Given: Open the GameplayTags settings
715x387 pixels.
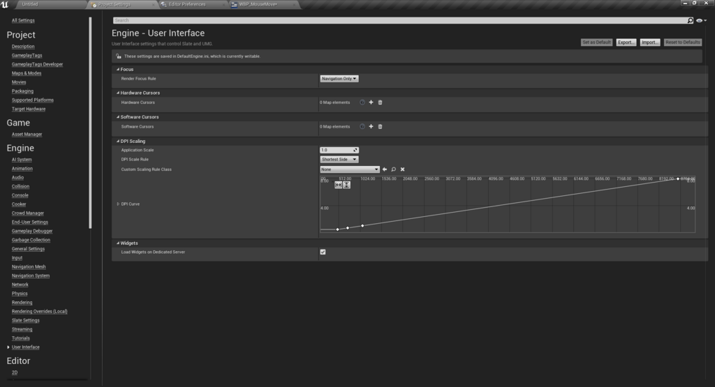Looking at the screenshot, I should pyautogui.click(x=27, y=56).
